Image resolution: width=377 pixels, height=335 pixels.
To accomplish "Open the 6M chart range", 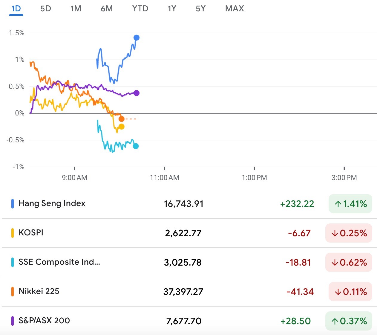I will (x=107, y=9).
